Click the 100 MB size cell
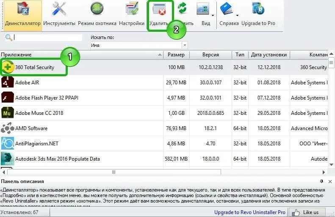This screenshot has width=335, height=217. click(x=176, y=67)
